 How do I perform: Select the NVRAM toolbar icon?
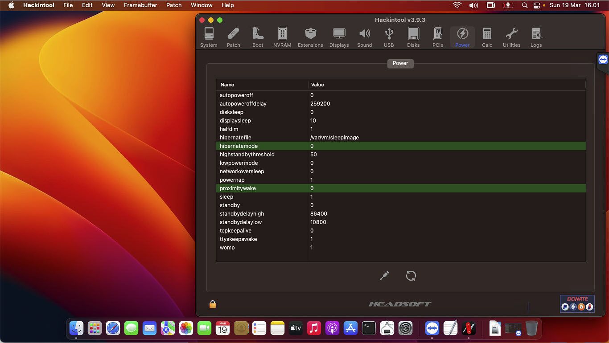[x=282, y=37]
